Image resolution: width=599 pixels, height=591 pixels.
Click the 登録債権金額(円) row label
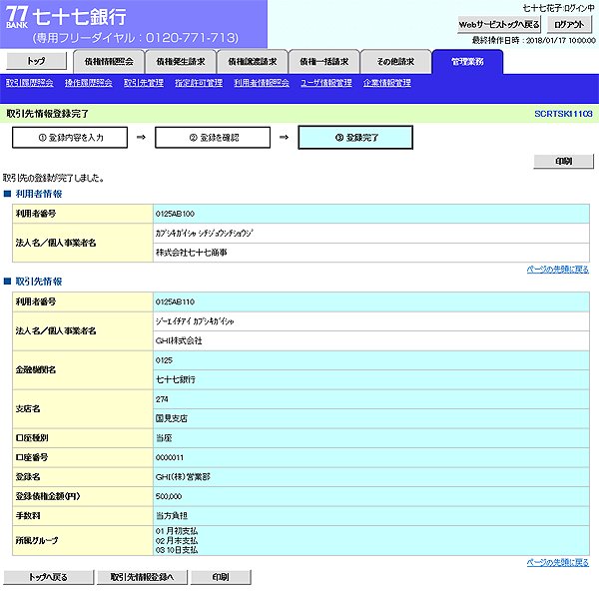coord(48,496)
